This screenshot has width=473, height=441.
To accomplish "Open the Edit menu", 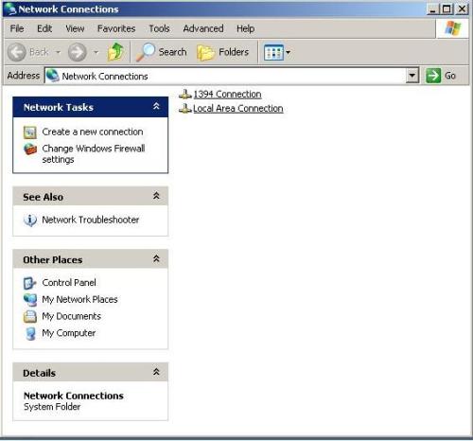I will click(44, 28).
